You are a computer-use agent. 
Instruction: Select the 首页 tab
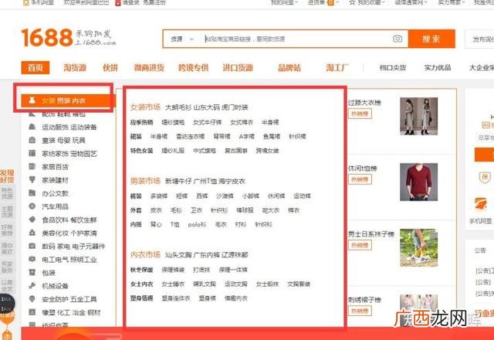coord(36,67)
